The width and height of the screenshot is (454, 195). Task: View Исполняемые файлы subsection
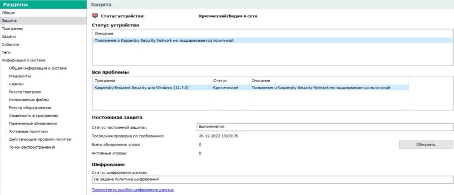[x=29, y=100]
